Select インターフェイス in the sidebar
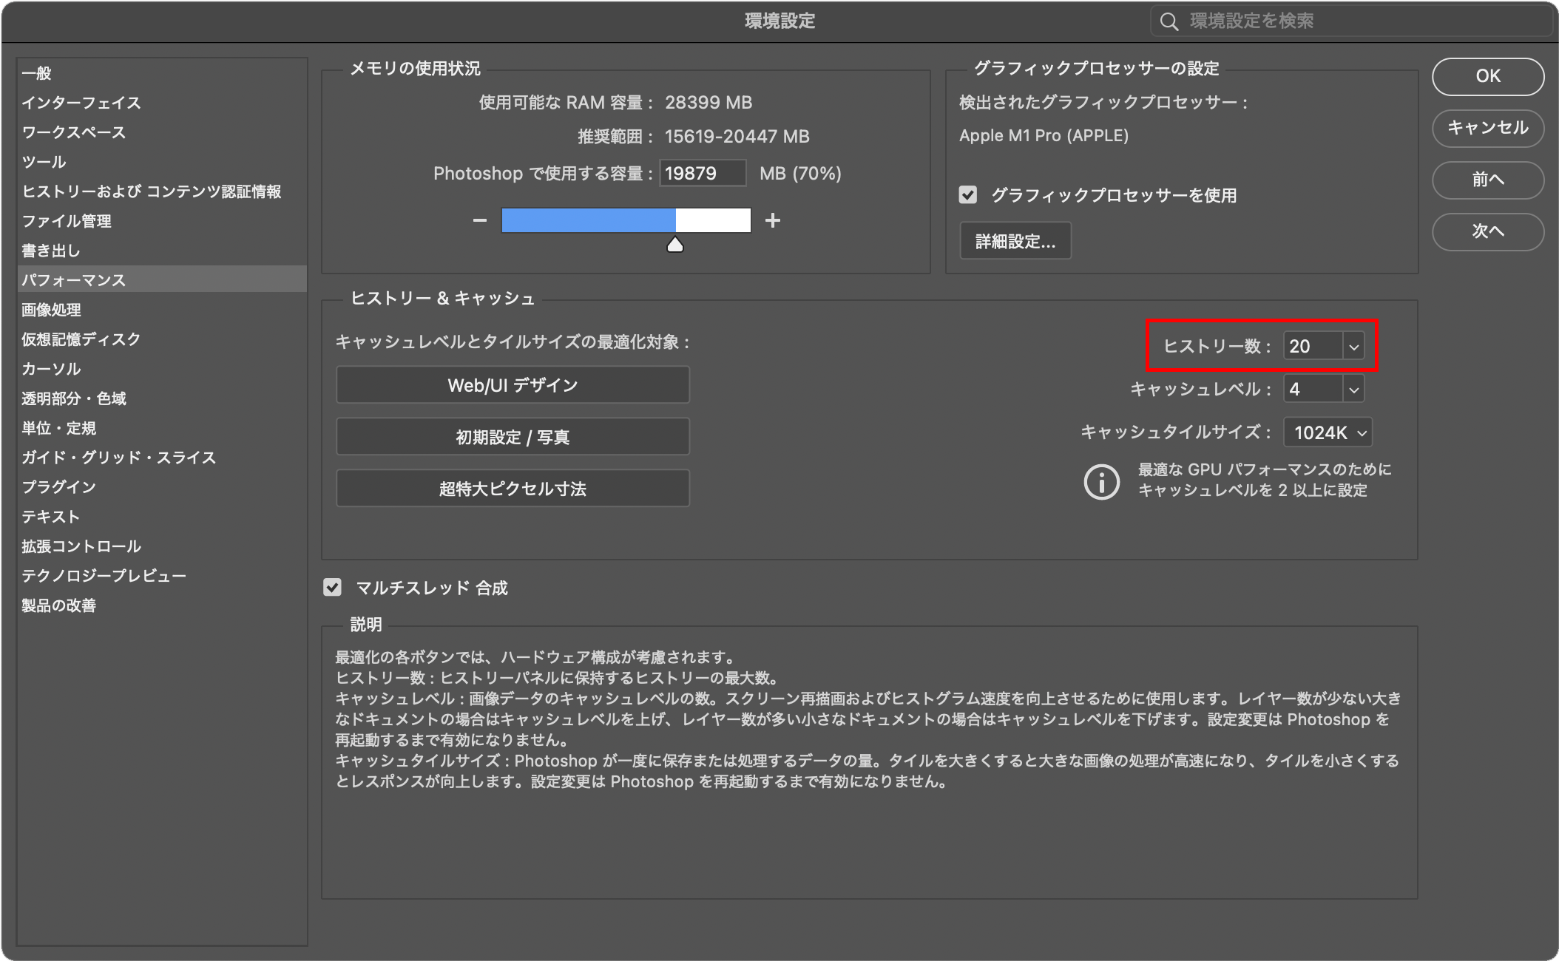1559x961 pixels. (161, 103)
